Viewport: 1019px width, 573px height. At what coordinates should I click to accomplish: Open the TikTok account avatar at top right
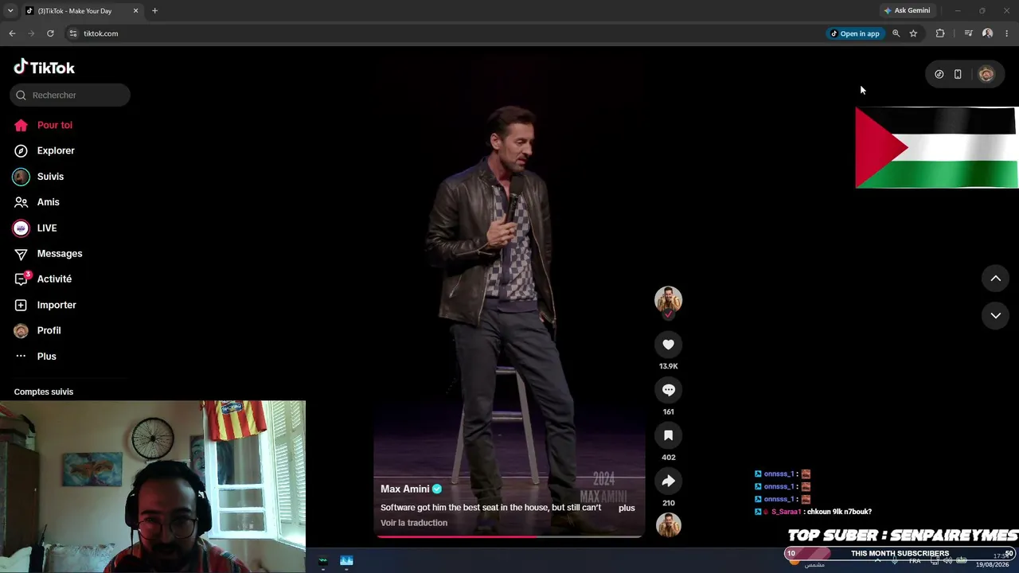pyautogui.click(x=986, y=74)
